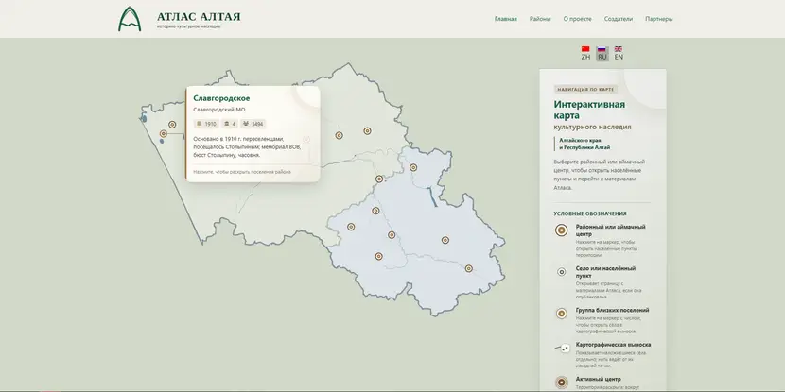Select the Russian RU flag language
The height and width of the screenshot is (392, 785).
pos(602,53)
